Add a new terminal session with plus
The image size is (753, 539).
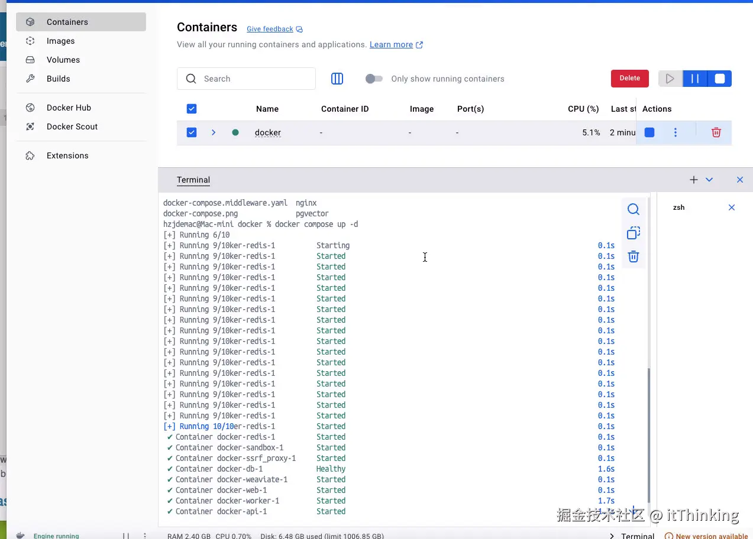pyautogui.click(x=694, y=180)
